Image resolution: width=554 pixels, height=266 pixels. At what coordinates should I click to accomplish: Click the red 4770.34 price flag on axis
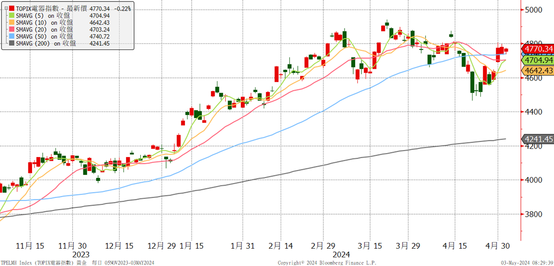click(x=537, y=48)
